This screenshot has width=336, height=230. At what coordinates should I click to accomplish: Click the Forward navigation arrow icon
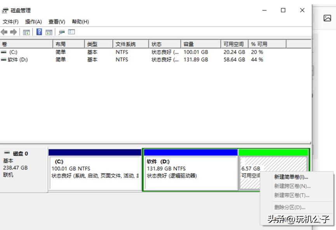click(13, 31)
